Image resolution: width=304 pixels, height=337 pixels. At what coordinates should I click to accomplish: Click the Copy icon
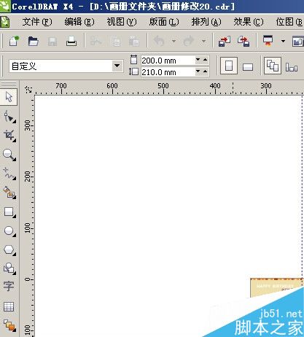pyautogui.click(x=116, y=41)
